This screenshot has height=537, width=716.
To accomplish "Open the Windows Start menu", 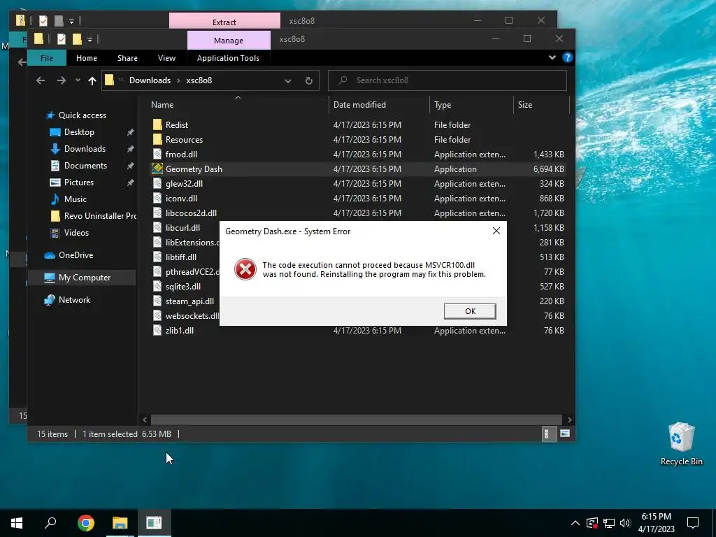I will (17, 523).
